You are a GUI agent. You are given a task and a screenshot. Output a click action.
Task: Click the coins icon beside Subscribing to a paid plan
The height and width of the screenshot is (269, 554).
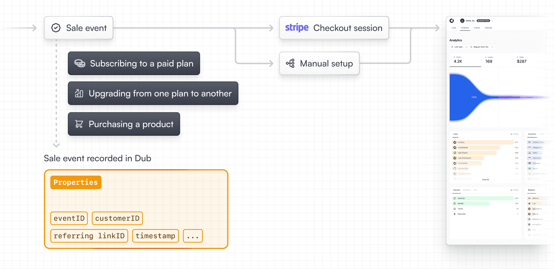[80, 63]
